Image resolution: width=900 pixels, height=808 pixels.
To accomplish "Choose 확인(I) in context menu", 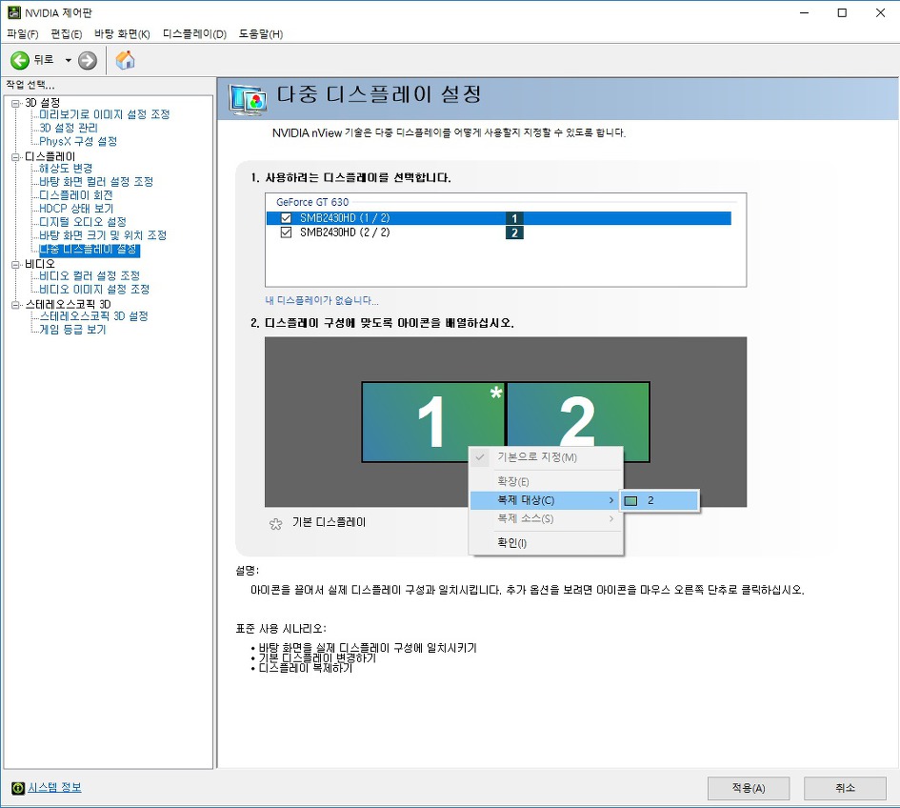I will pyautogui.click(x=546, y=543).
